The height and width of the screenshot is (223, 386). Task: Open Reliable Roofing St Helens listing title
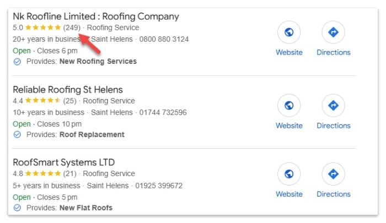pyautogui.click(x=67, y=89)
